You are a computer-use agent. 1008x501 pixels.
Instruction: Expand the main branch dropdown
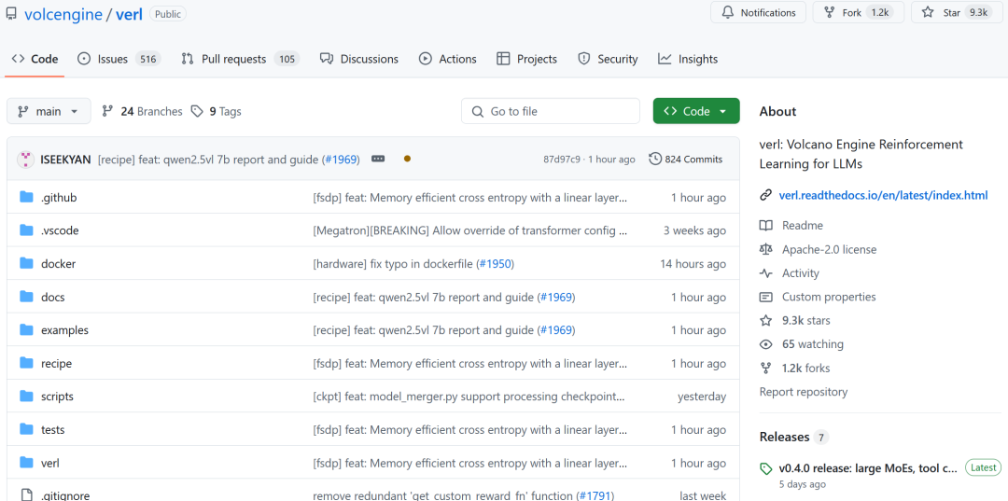click(49, 111)
